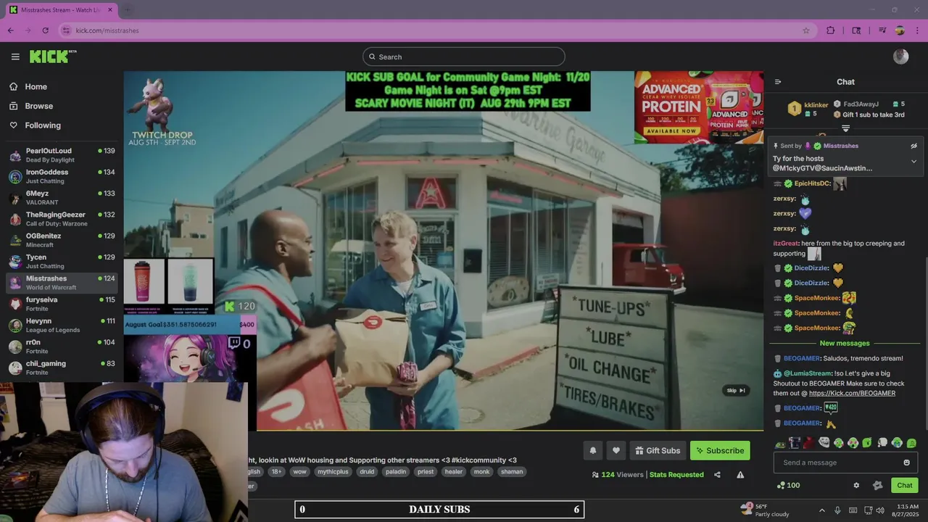
Task: Open chat settings gear icon
Action: pos(856,485)
